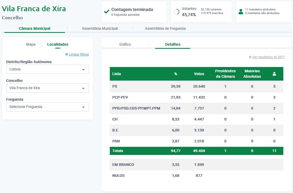Click the null votes percentage 1,68
The height and width of the screenshot is (193, 293).
click(x=176, y=176)
